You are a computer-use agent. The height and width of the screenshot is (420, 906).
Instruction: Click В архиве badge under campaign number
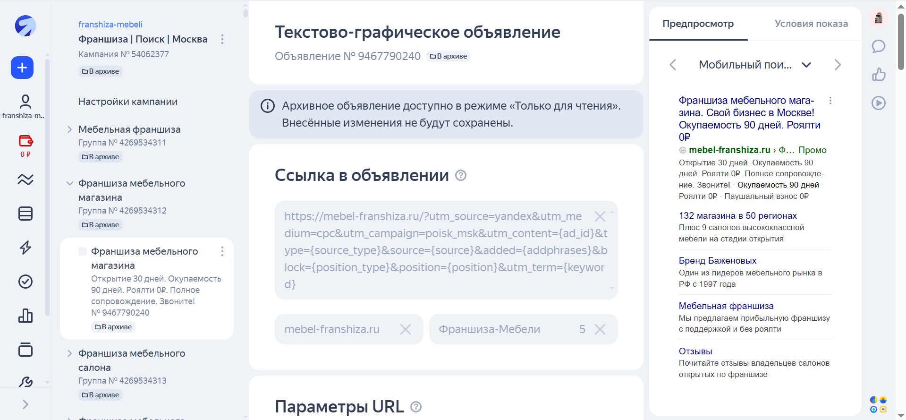[101, 71]
